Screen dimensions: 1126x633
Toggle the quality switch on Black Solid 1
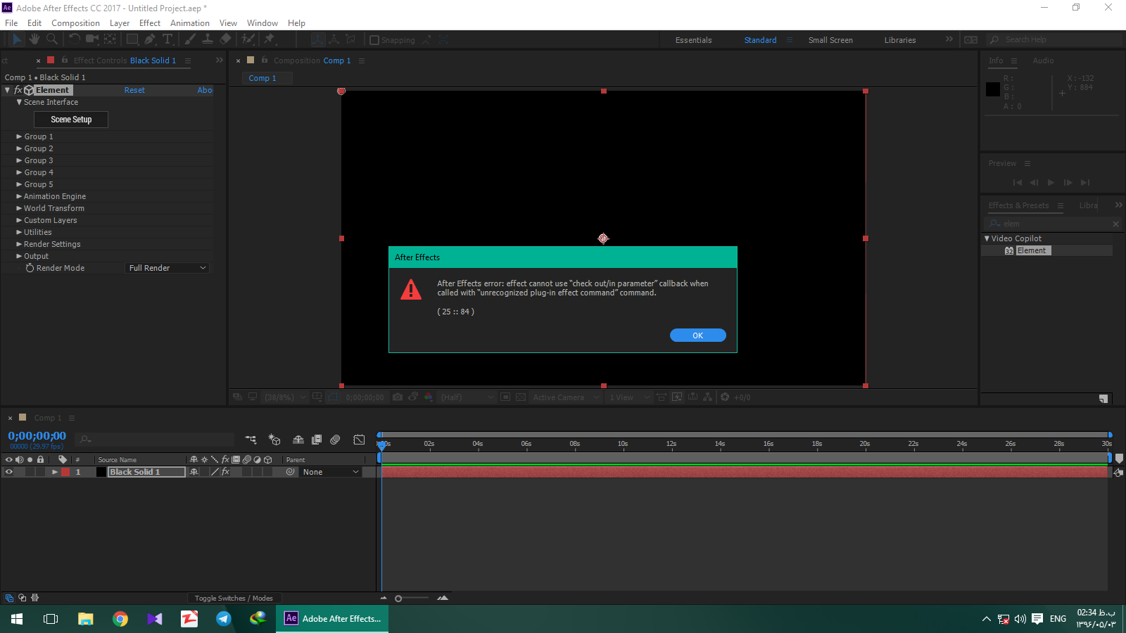coord(215,472)
